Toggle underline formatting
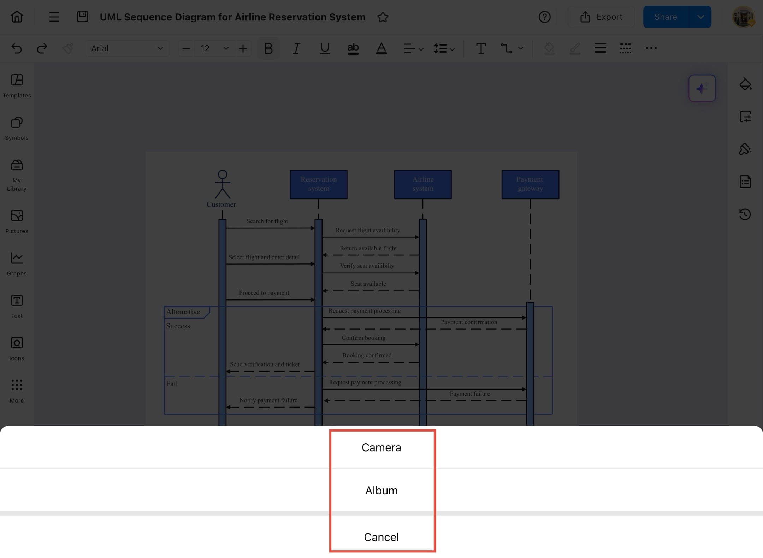763x558 pixels. [x=325, y=48]
